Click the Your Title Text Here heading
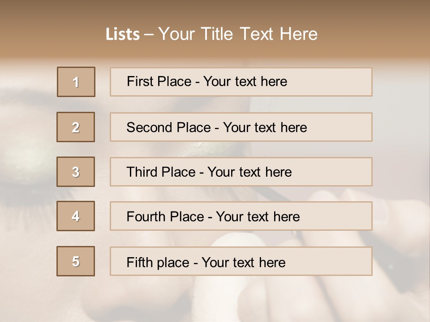The height and width of the screenshot is (322, 430). [x=238, y=34]
